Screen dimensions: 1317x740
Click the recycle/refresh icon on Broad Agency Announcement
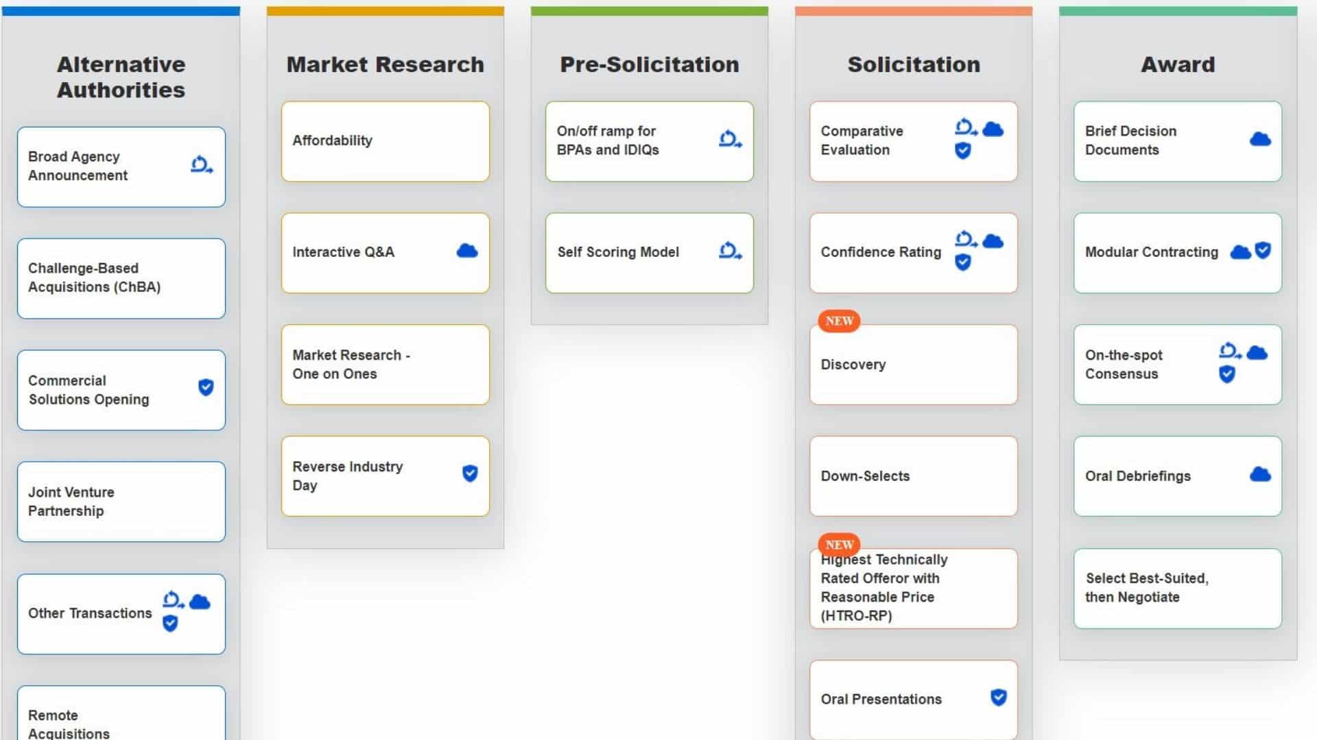(x=200, y=165)
